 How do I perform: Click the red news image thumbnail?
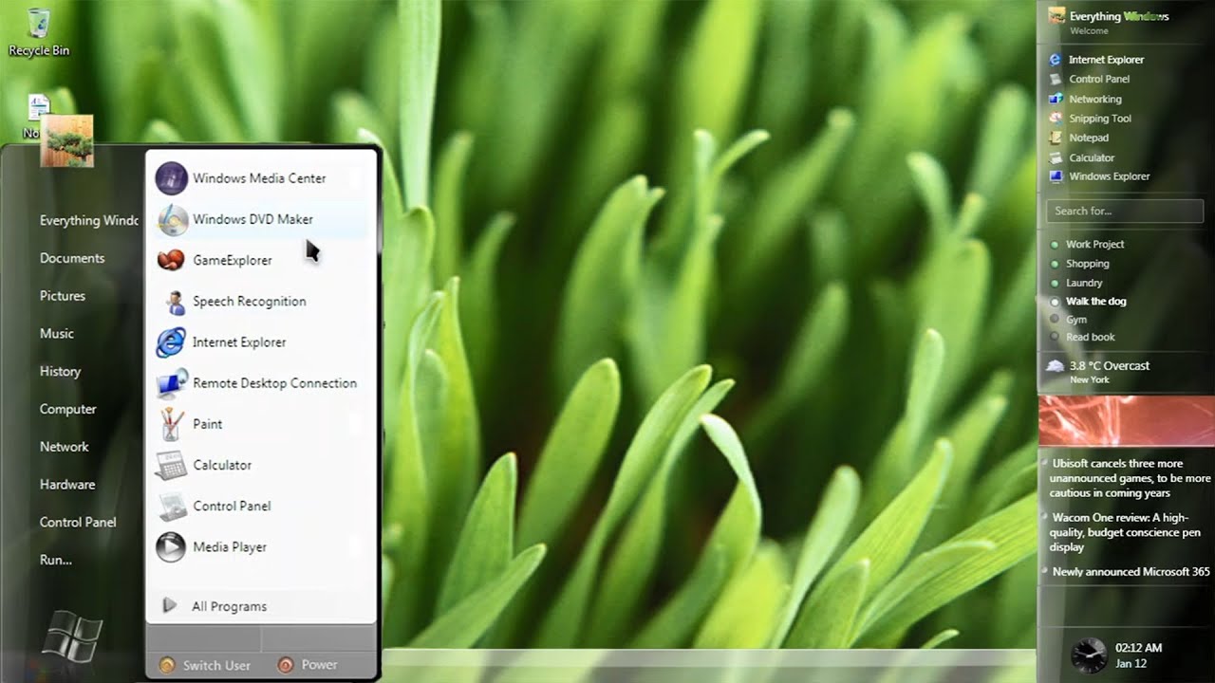pos(1127,421)
